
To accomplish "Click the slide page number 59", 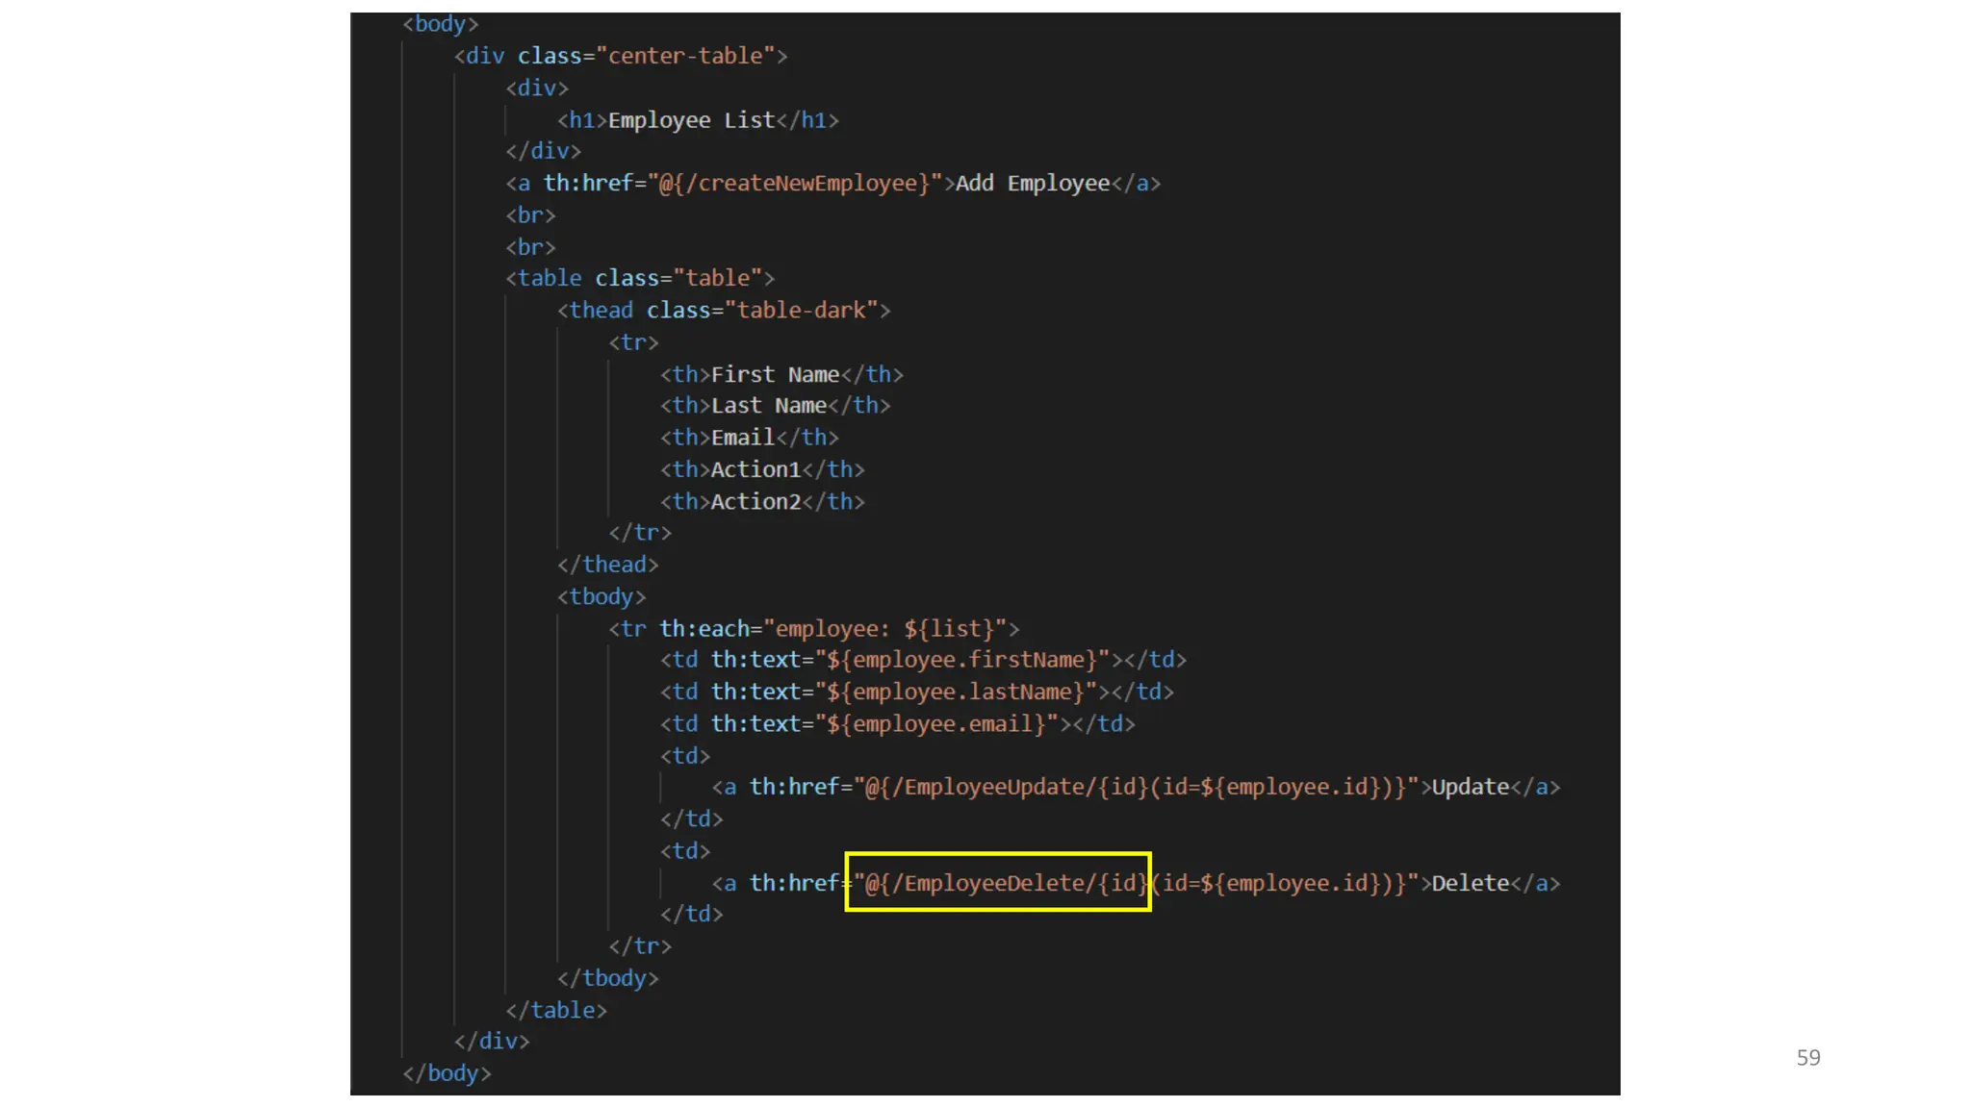I will point(1807,1058).
